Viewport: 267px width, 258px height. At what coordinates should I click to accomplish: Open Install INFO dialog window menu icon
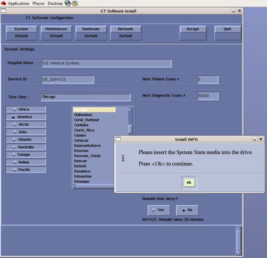click(118, 139)
